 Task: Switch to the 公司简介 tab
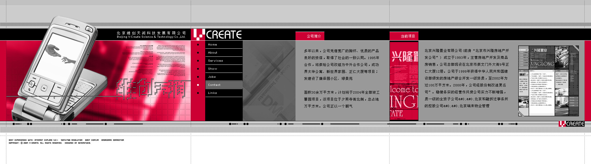(310, 36)
